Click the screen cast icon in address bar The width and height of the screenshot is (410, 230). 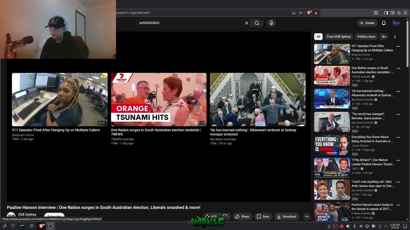click(294, 13)
